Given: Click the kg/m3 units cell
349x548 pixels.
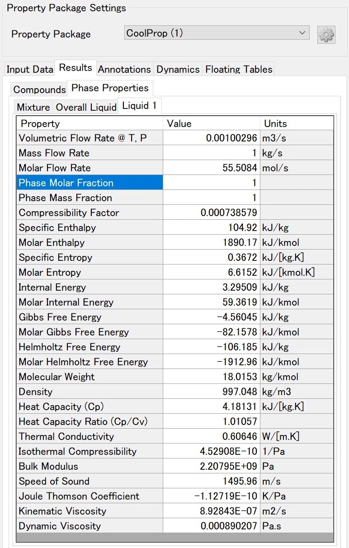Looking at the screenshot, I should pyautogui.click(x=297, y=392).
